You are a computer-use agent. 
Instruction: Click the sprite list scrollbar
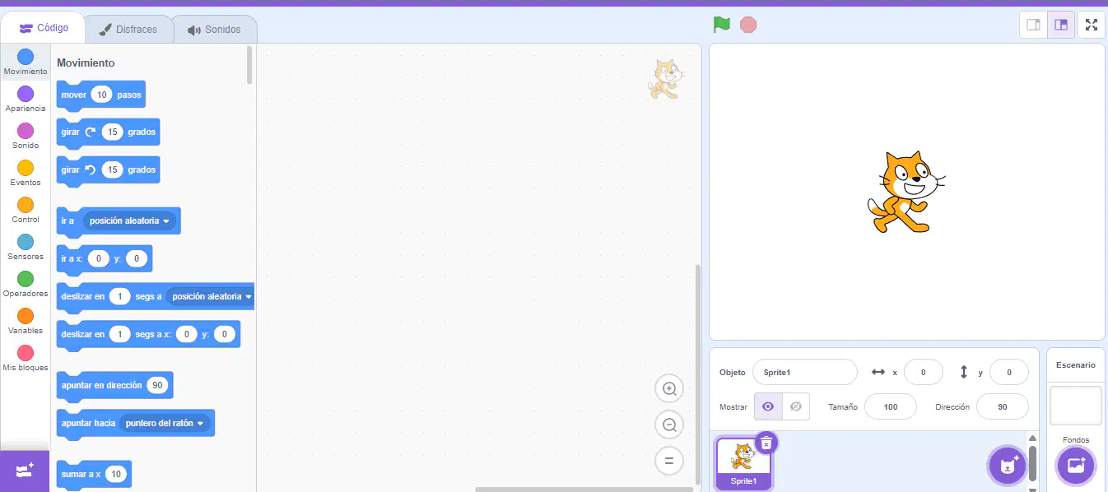(x=1032, y=462)
